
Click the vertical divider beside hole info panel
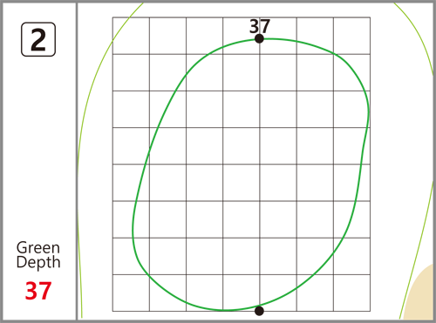coord(77,161)
